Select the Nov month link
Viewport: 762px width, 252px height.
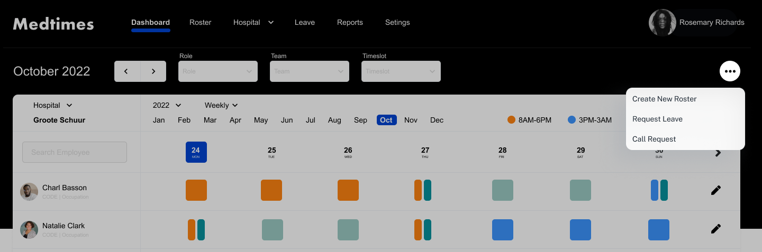pyautogui.click(x=411, y=120)
